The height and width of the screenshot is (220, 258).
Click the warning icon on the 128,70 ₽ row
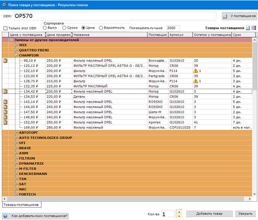click(x=196, y=81)
